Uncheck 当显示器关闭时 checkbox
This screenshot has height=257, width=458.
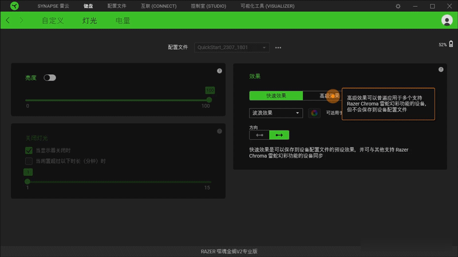(29, 150)
